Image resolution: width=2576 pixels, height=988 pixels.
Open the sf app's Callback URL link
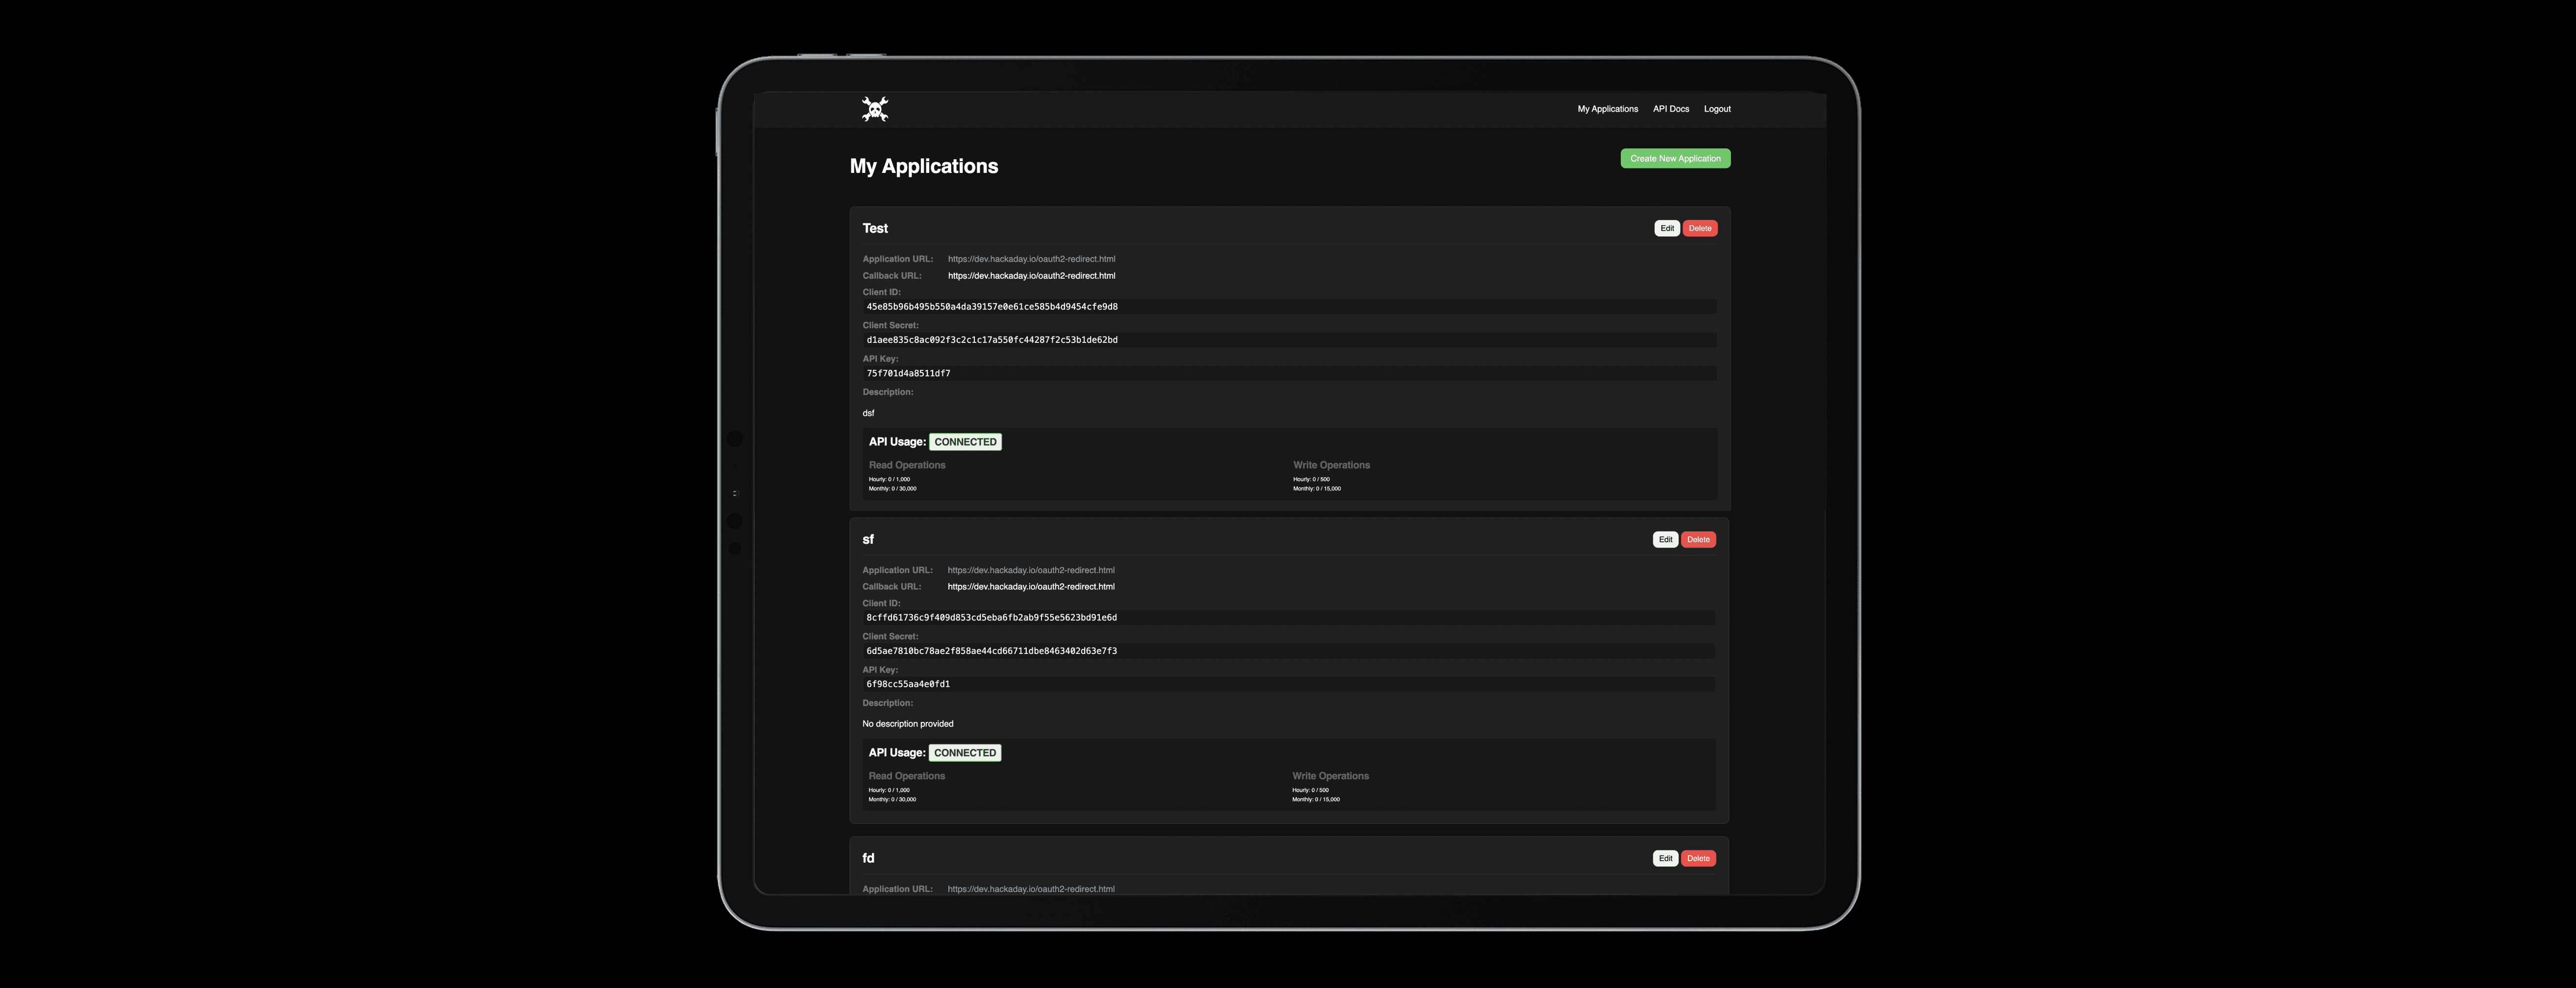point(1030,586)
